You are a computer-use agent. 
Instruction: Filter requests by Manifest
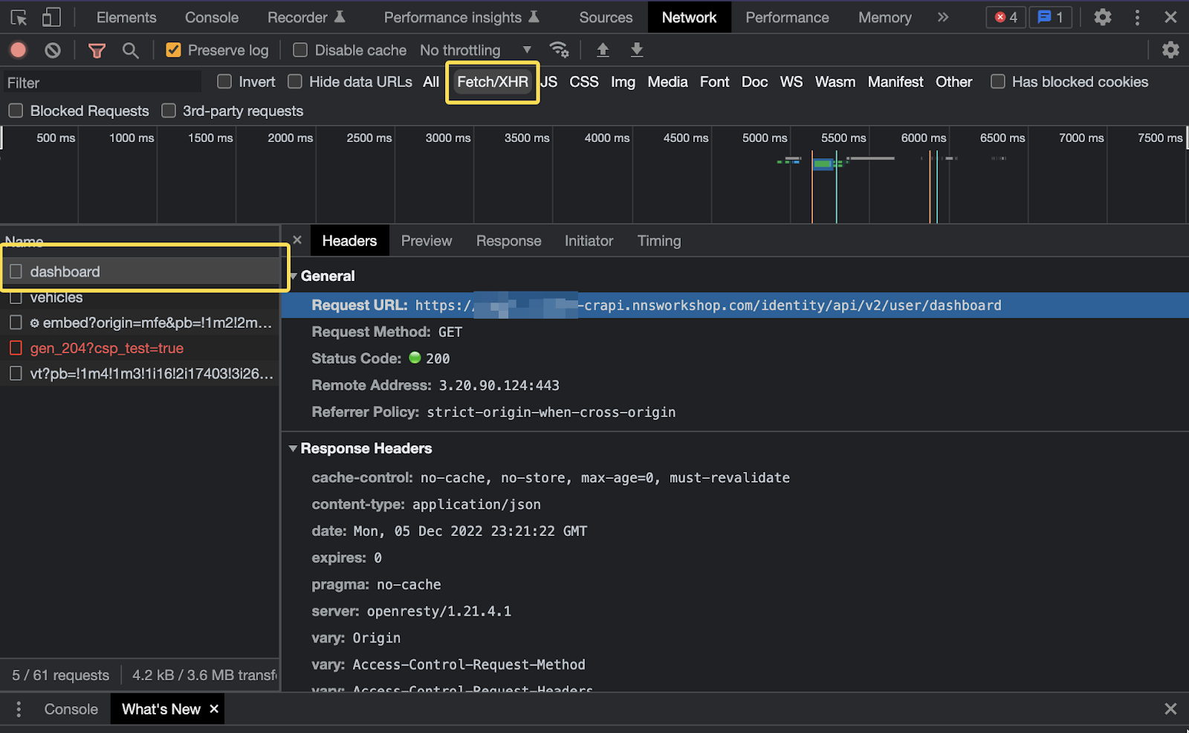tap(895, 82)
